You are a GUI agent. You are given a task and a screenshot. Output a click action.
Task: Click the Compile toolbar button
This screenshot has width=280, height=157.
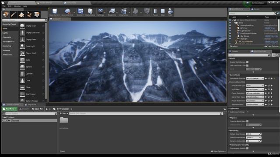pos(147,12)
